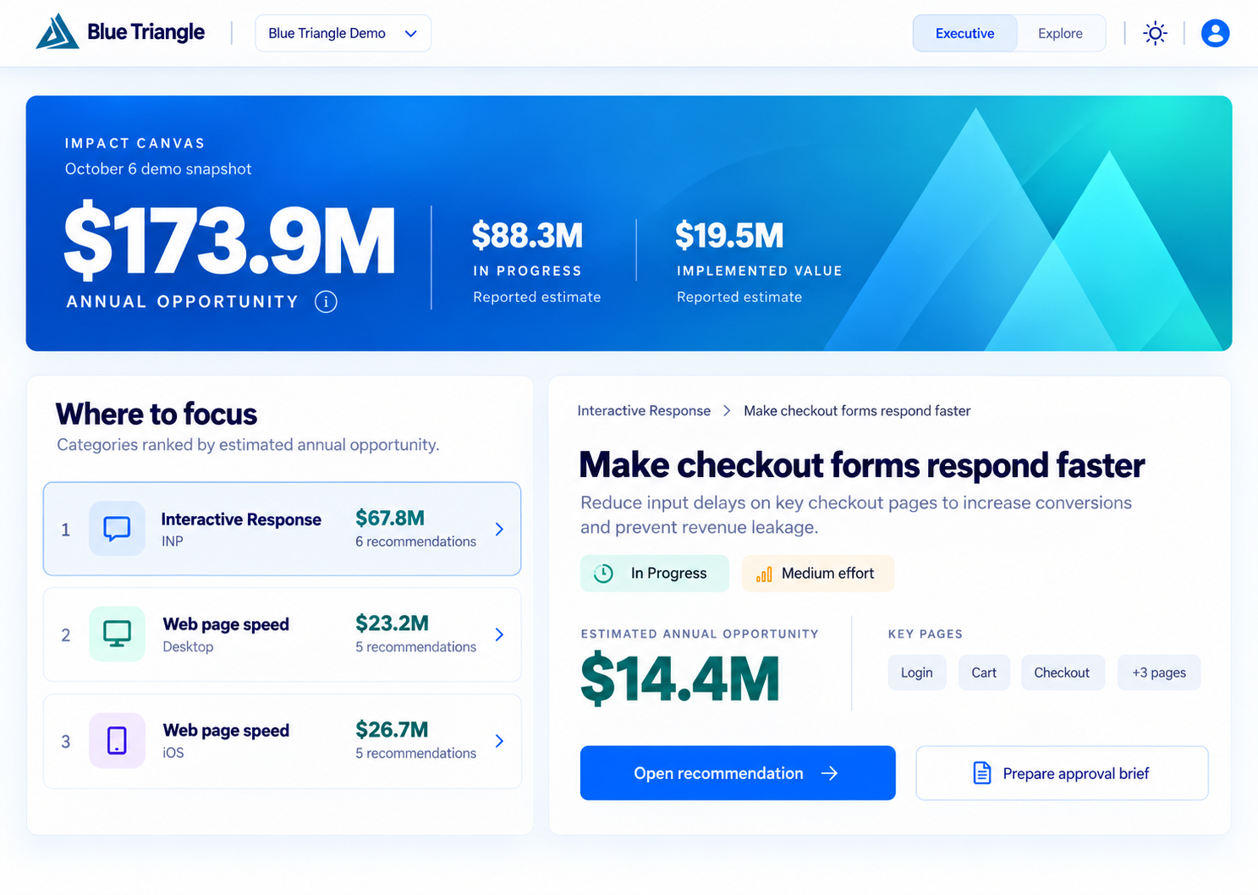Viewport: 1258px width, 895px height.
Task: Expand Web page speed iOS chevron
Action: point(499,741)
